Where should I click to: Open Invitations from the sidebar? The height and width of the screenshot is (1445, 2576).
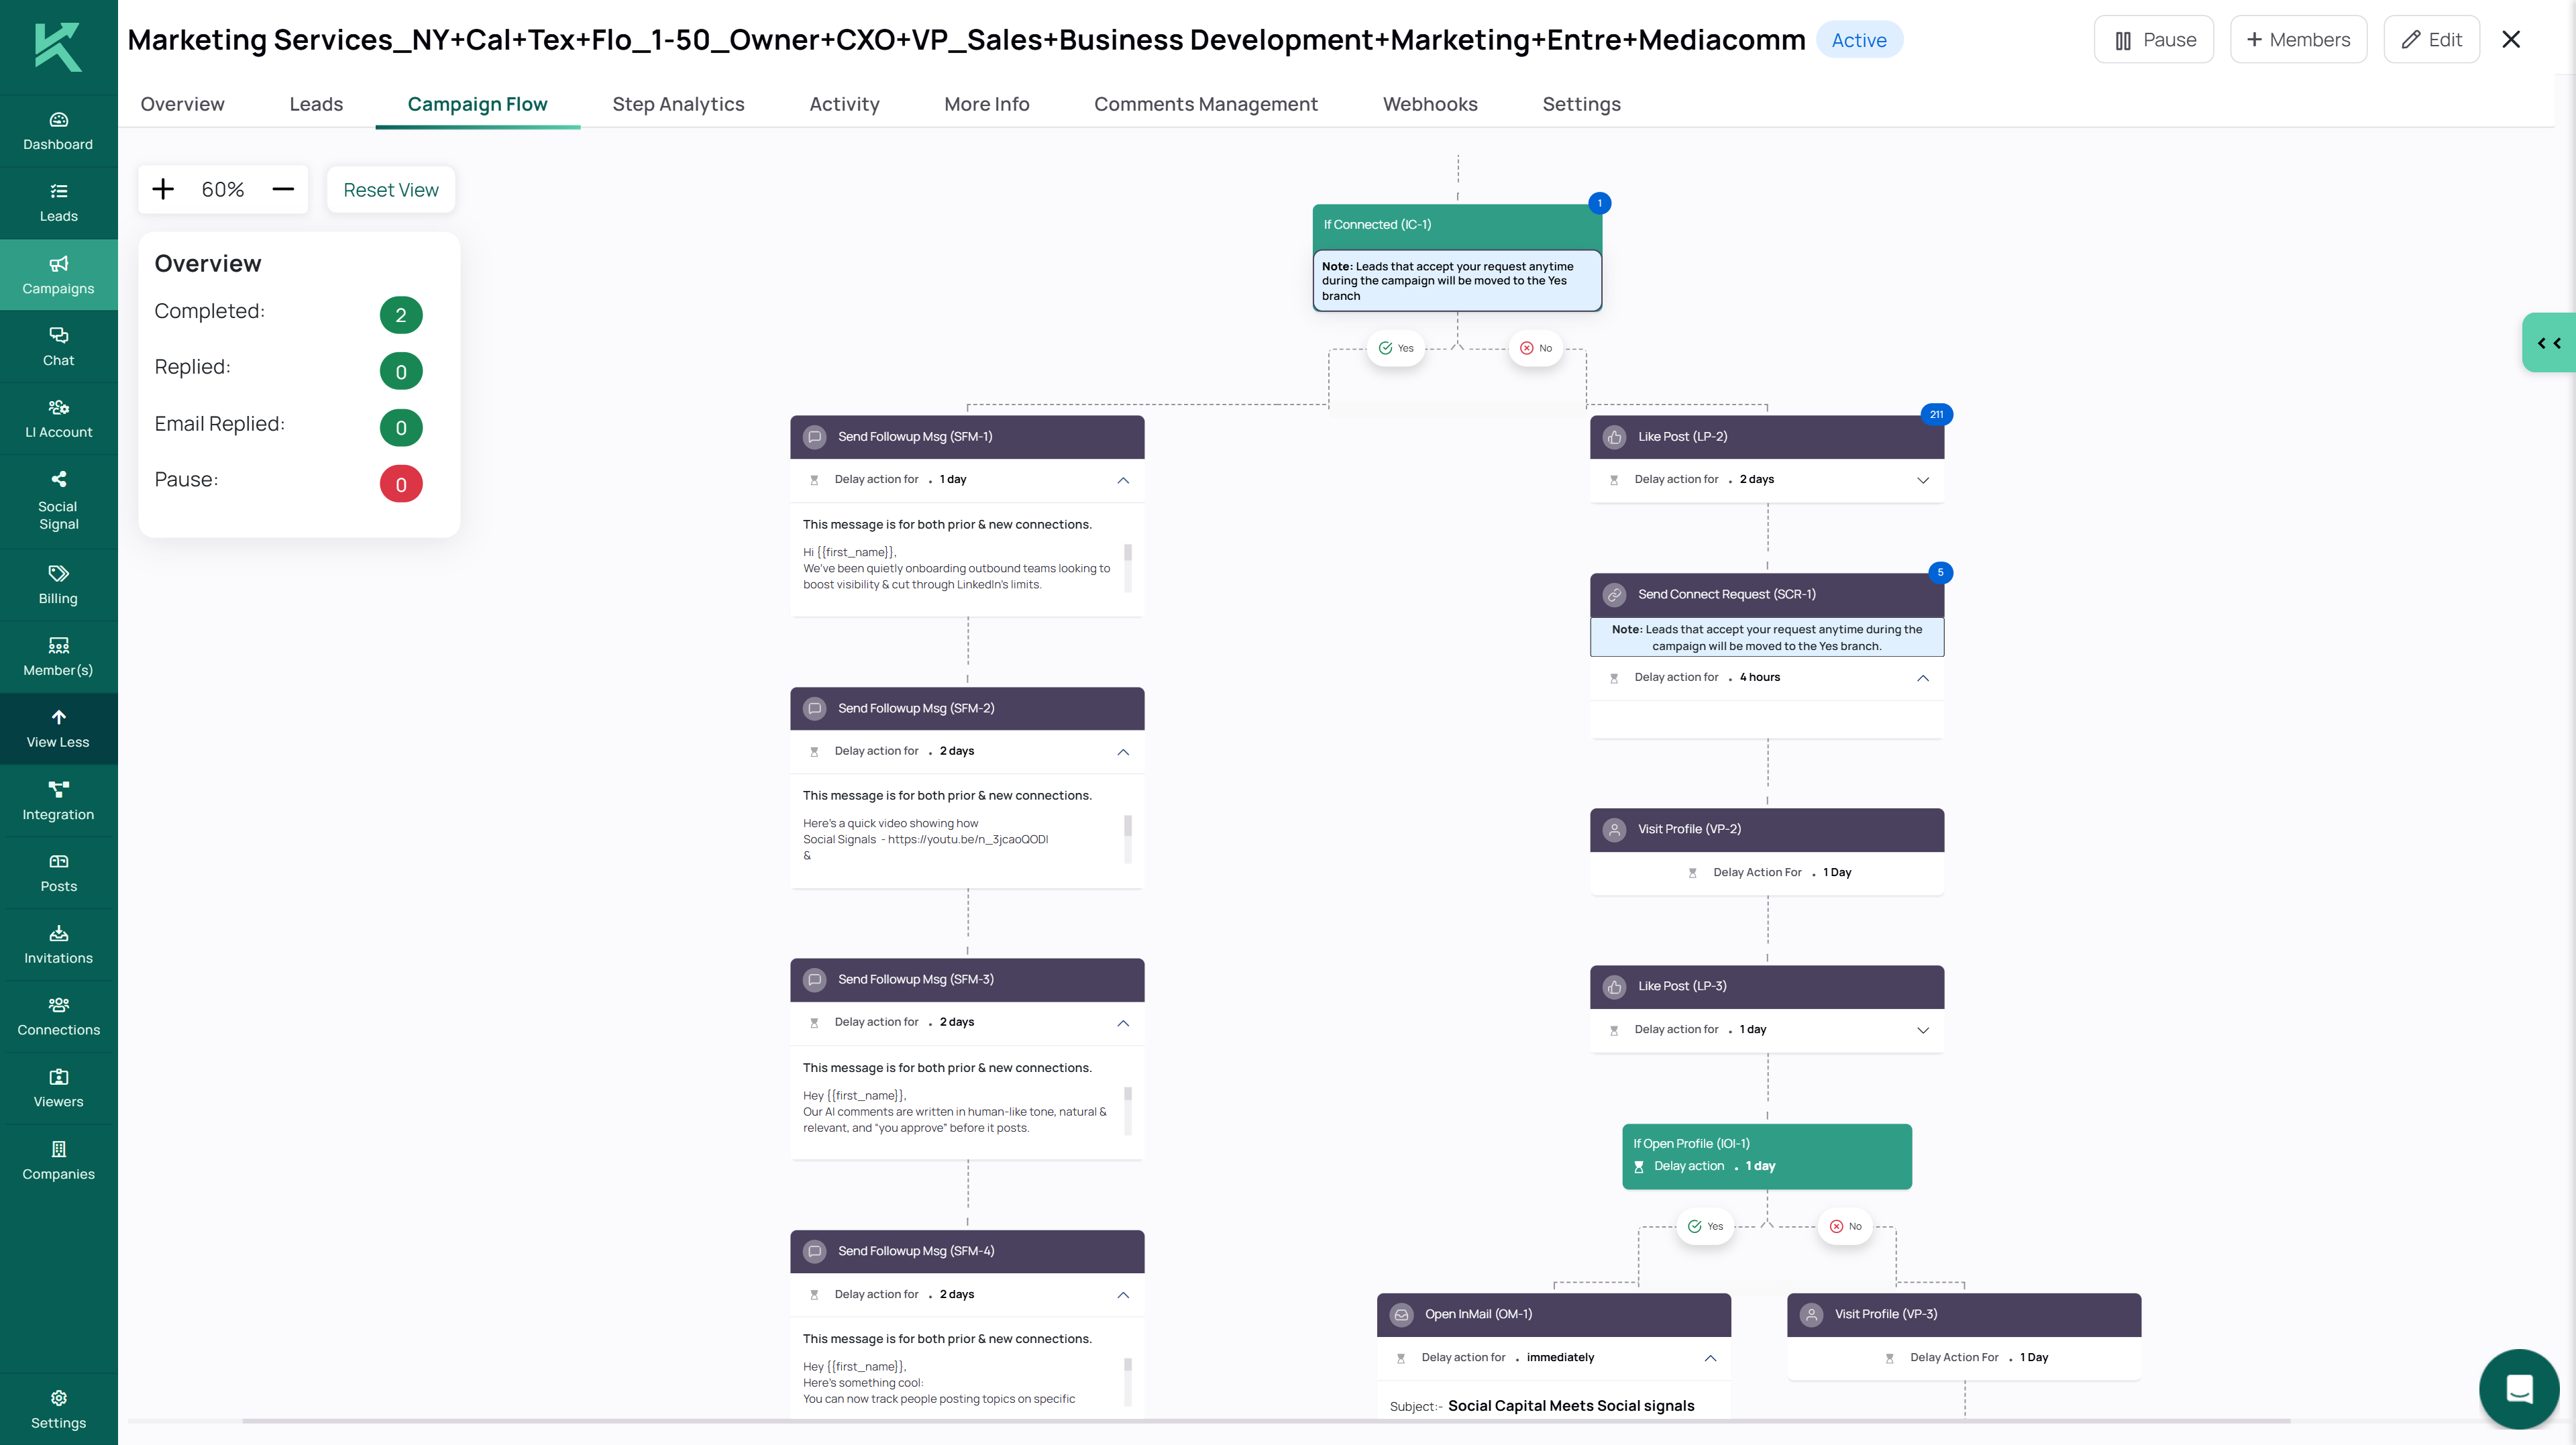pos(57,943)
